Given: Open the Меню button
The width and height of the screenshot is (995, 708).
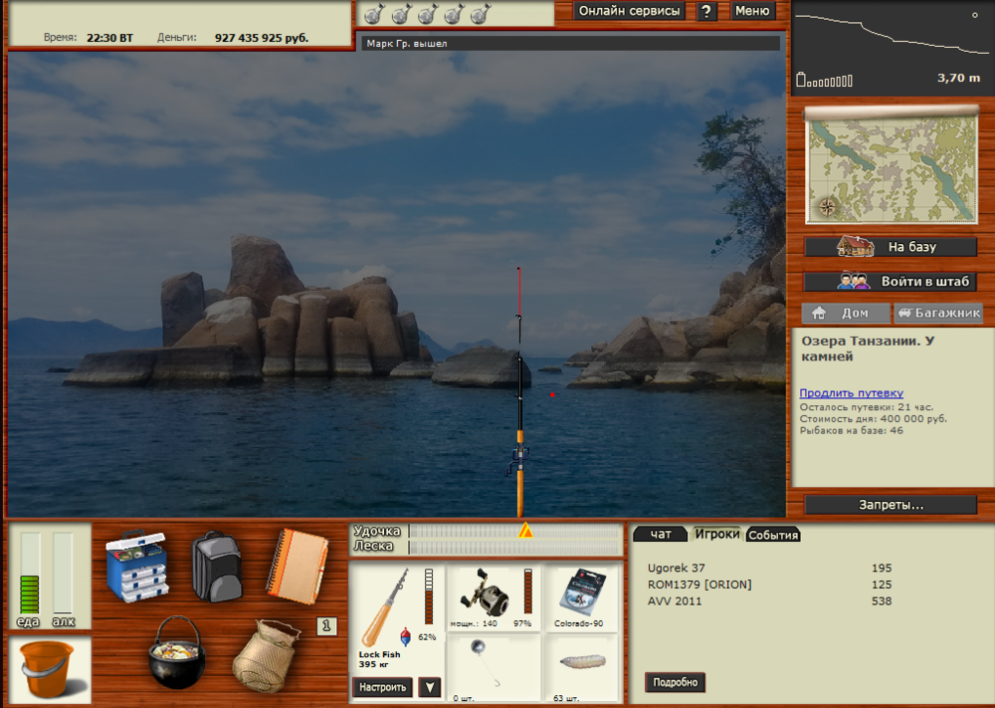Looking at the screenshot, I should click(752, 11).
